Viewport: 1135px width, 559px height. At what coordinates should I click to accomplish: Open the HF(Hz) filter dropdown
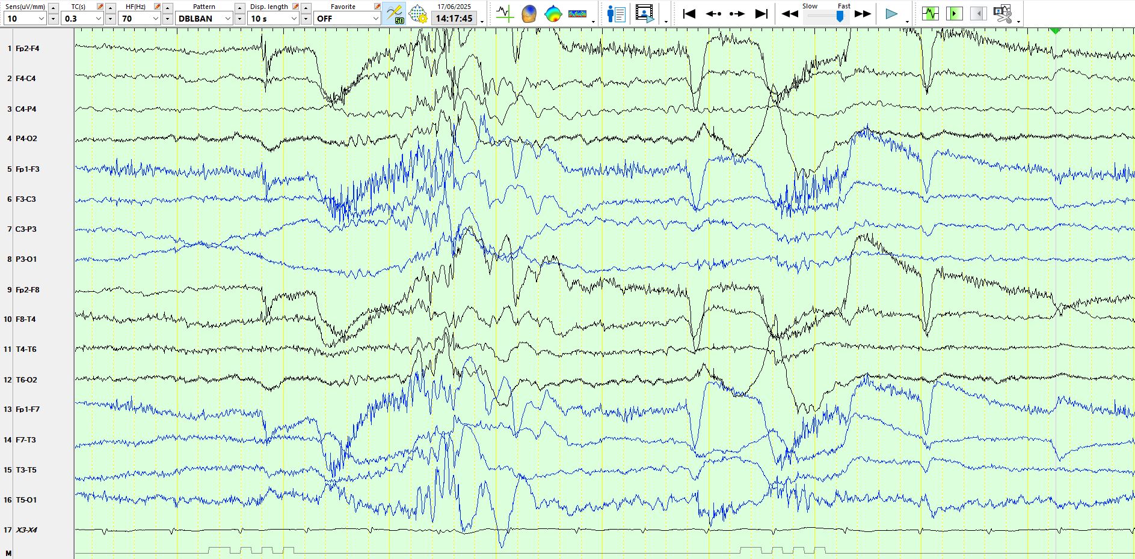139,19
